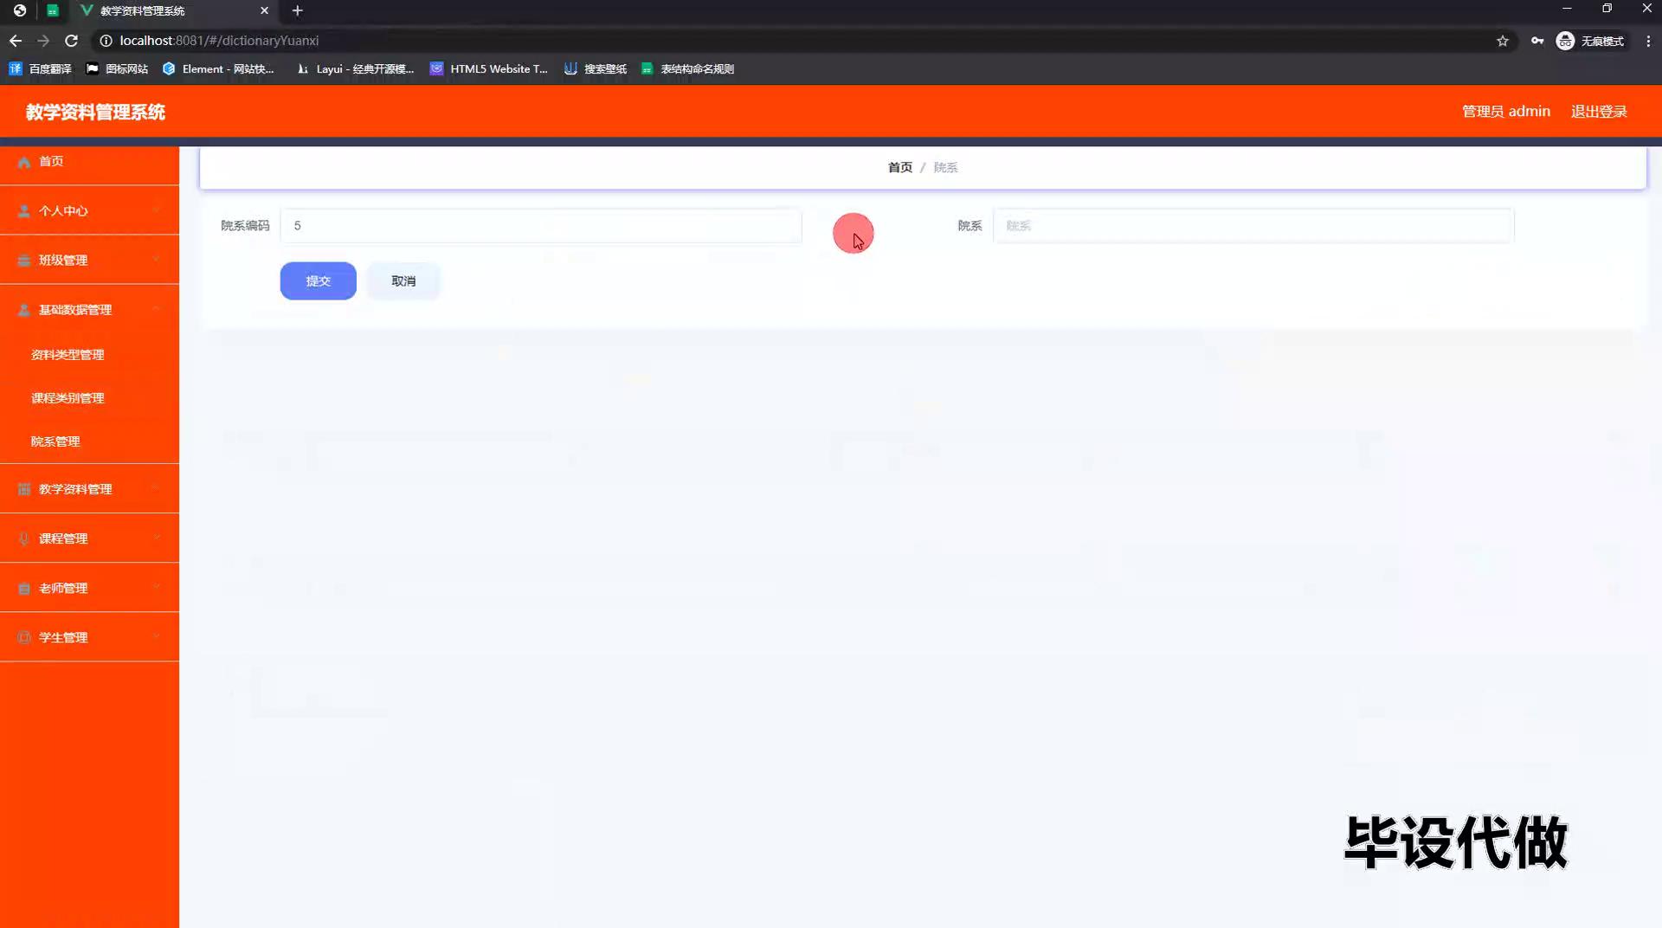
Task: Click the 个人中心 user icon
Action: tap(23, 210)
